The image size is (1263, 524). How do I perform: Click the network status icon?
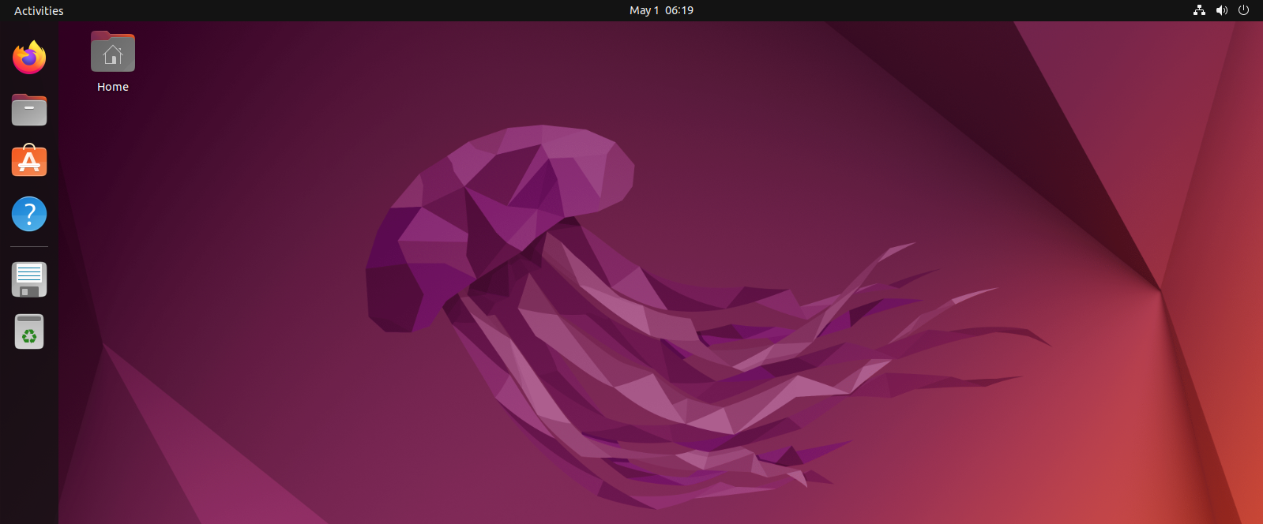(1199, 10)
